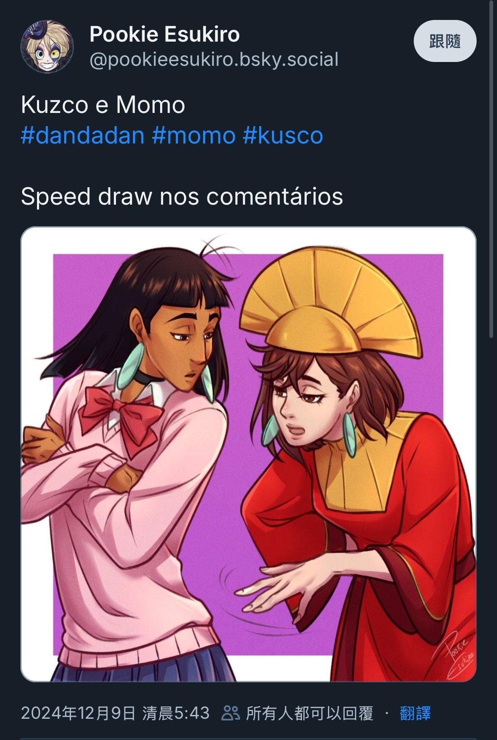Click the post timestamp 2024年12月9日

[x=78, y=713]
